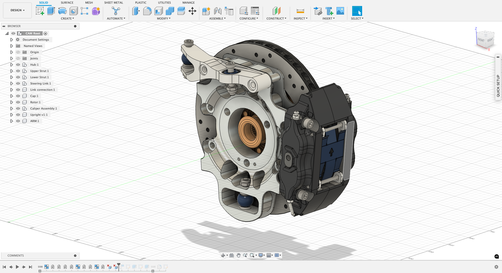
Task: Select the Shell tool
Action: pos(158,11)
